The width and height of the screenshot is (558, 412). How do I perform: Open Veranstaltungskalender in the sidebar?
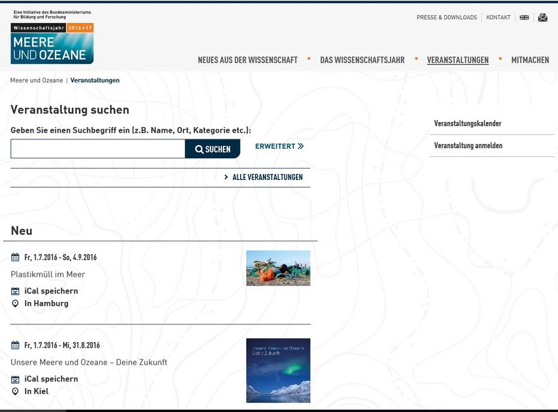click(468, 124)
